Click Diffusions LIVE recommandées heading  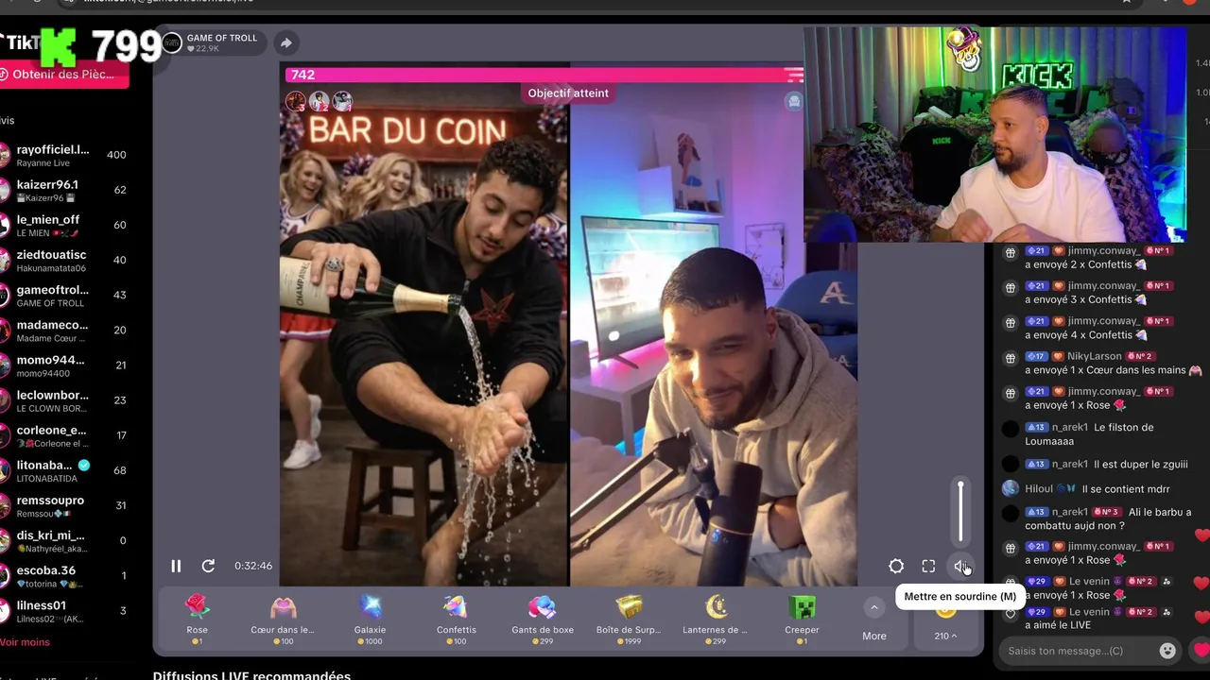(251, 674)
